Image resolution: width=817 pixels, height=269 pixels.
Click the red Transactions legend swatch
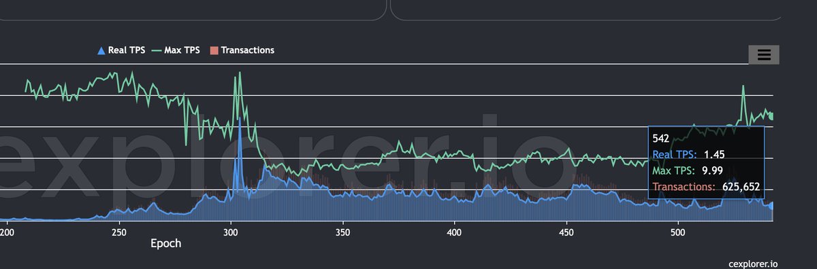tap(214, 50)
